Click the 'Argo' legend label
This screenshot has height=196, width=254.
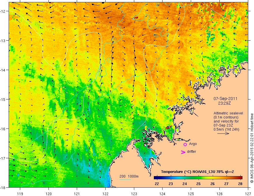[x=193, y=144]
